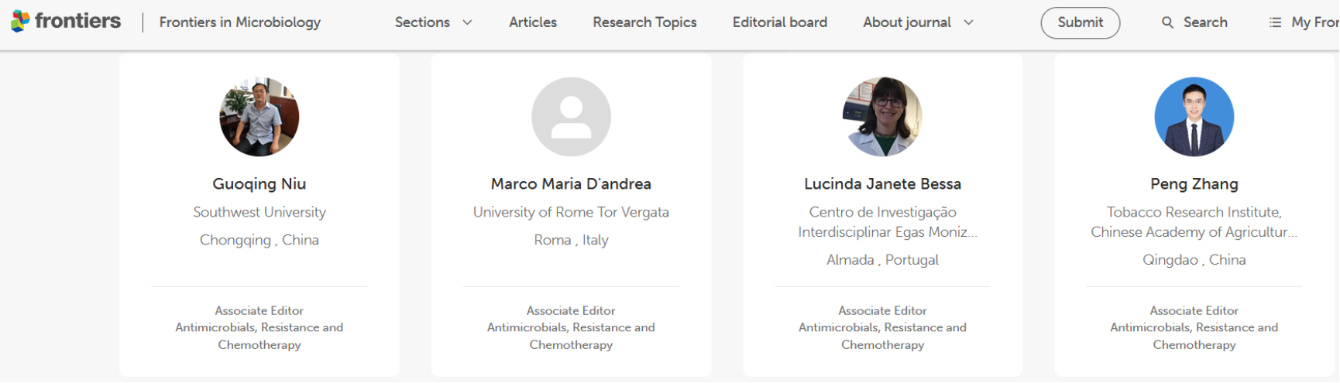Open Peng Zhang's name link
Viewport: 1340px width, 383px height.
point(1194,184)
